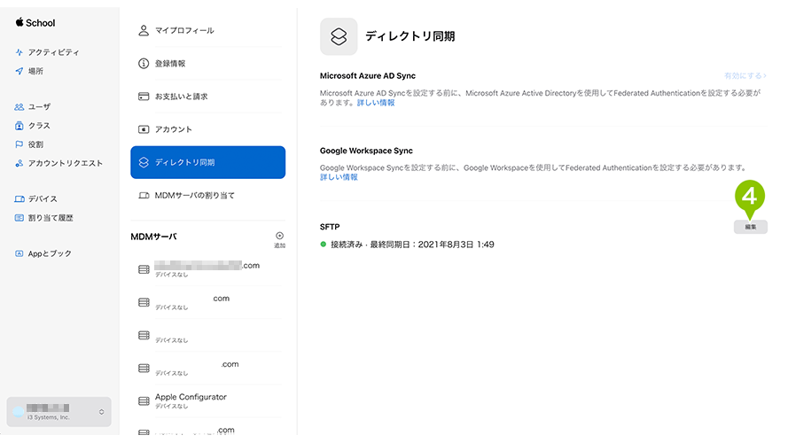This screenshot has height=443, width=788.
Task: Click 有効にする for Azure AD Sync
Action: pyautogui.click(x=745, y=76)
